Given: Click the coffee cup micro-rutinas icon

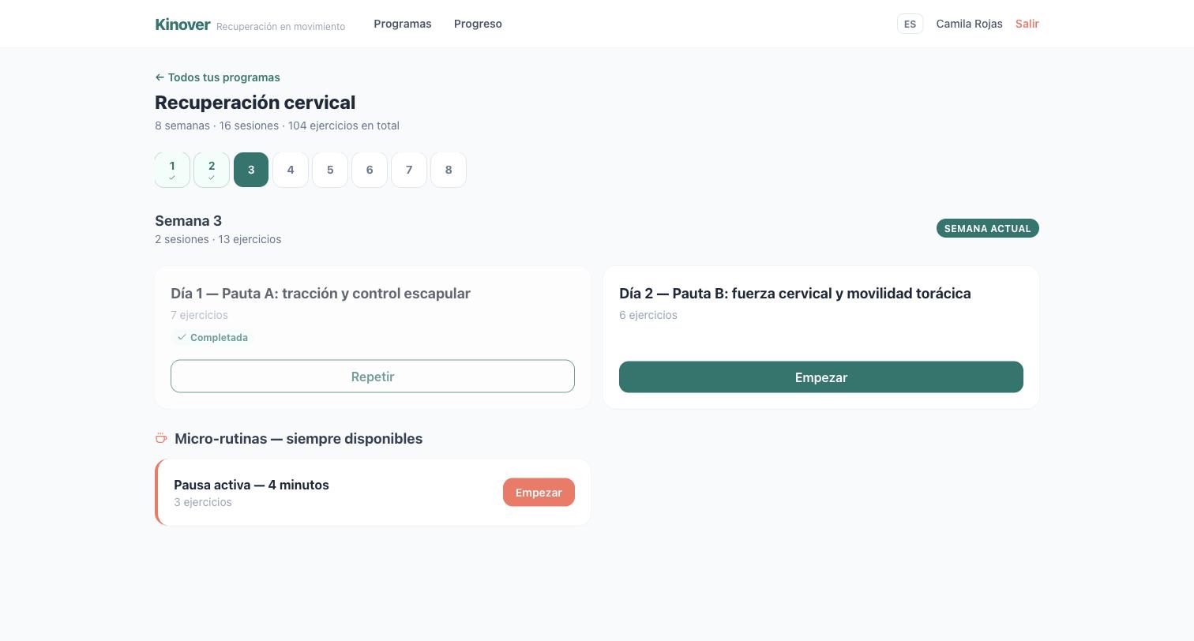Looking at the screenshot, I should point(161,438).
